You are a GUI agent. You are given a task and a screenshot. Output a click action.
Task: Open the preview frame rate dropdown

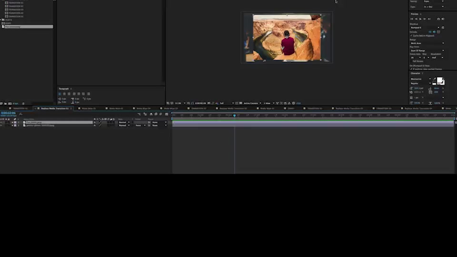(415, 58)
